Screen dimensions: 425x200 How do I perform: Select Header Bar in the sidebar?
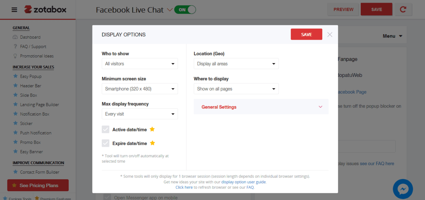(31, 86)
